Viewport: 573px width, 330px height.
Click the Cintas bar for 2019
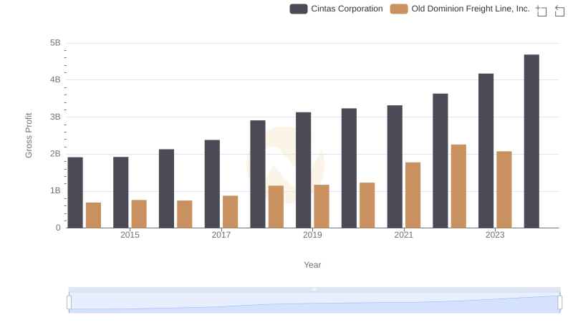coord(303,170)
